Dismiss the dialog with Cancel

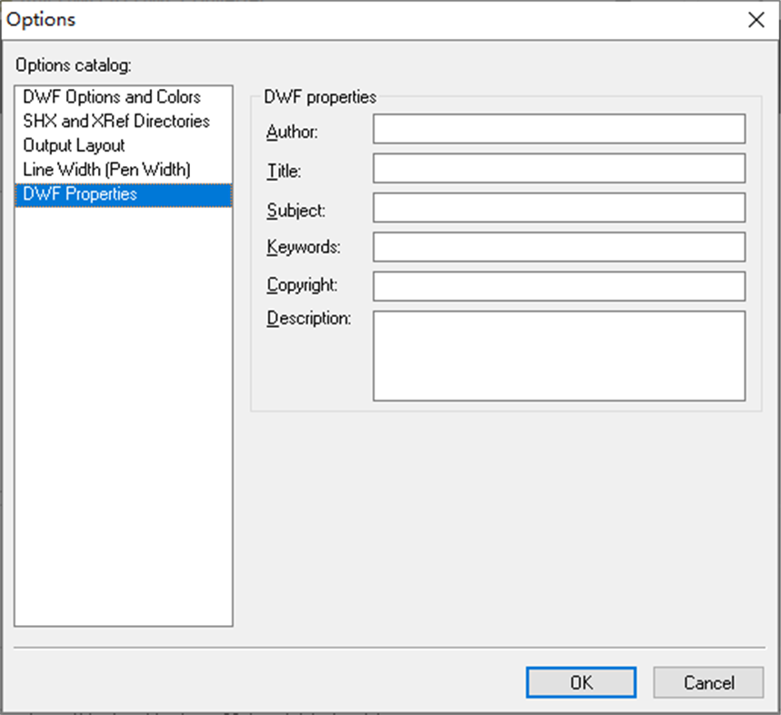pyautogui.click(x=707, y=682)
